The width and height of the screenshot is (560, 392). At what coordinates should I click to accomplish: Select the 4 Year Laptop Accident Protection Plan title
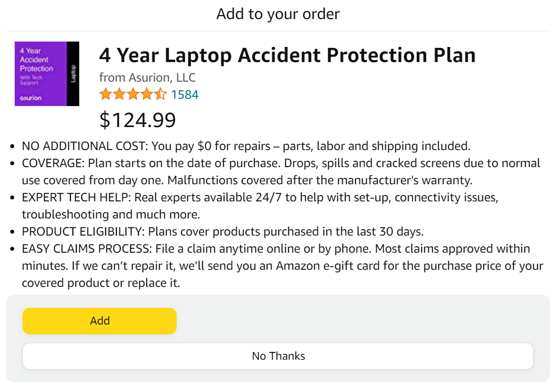(x=287, y=55)
